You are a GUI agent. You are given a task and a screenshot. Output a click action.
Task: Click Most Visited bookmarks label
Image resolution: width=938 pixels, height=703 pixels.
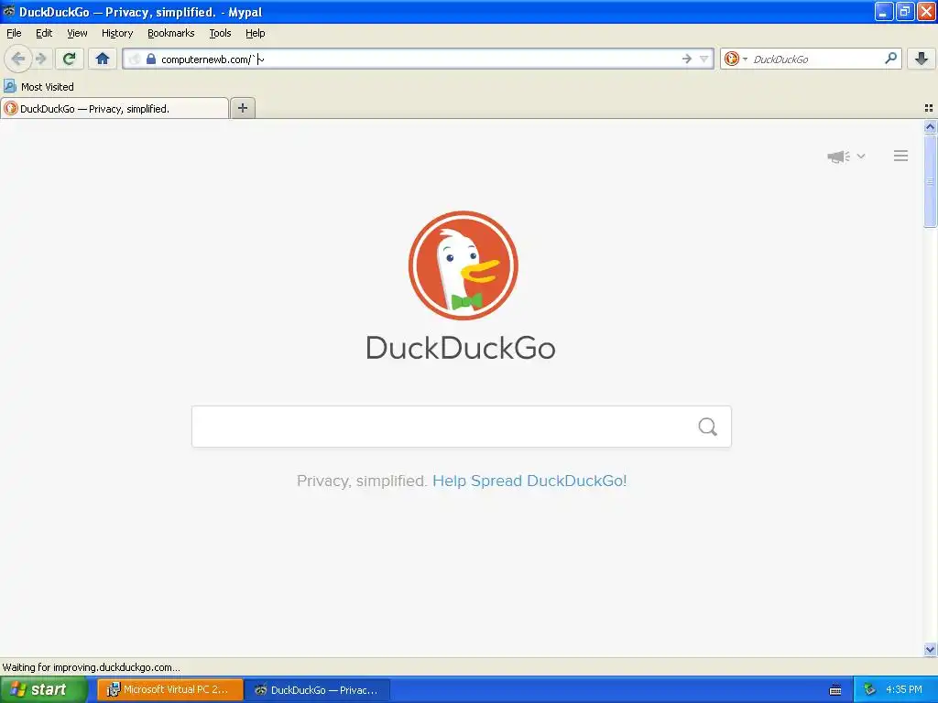point(48,87)
